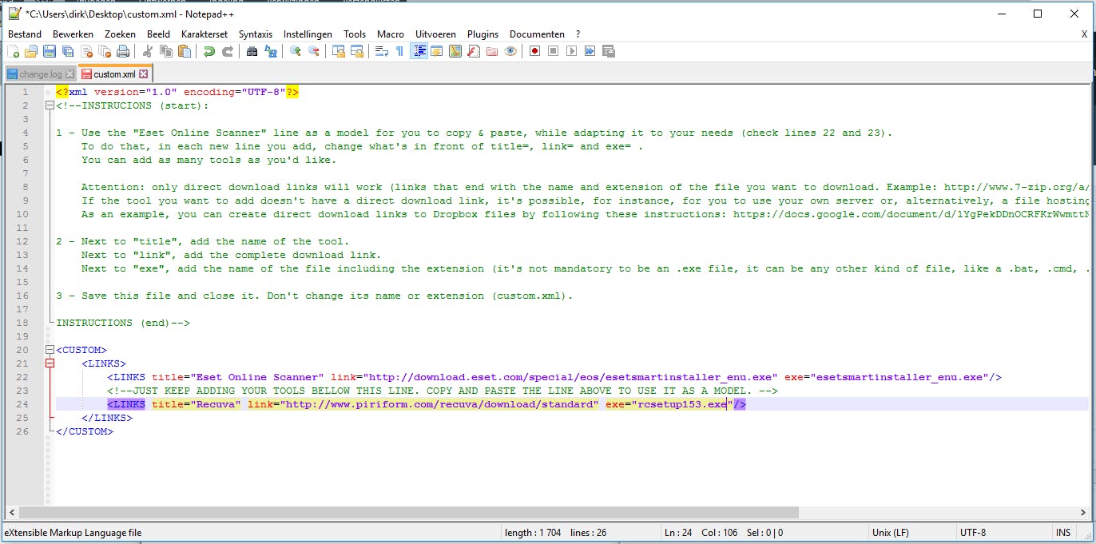
Task: Click the horizontal scrollbar thumb
Action: pos(409,512)
